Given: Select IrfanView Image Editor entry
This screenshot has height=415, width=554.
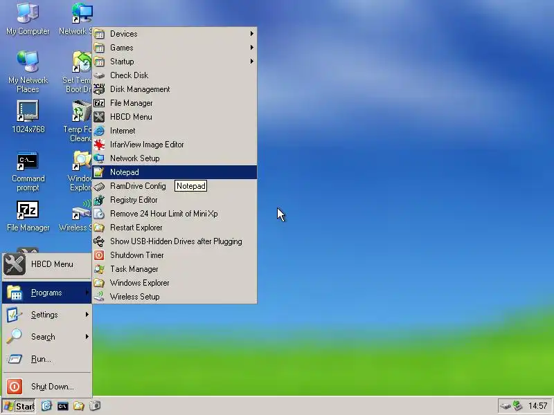Looking at the screenshot, I should coord(147,145).
